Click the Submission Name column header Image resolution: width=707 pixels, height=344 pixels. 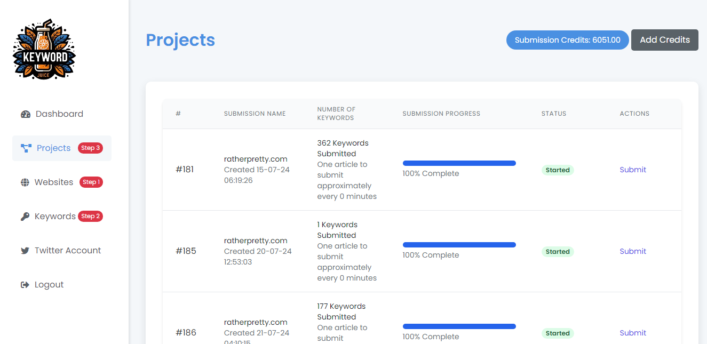click(x=255, y=114)
